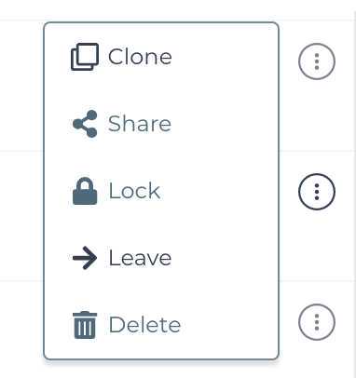Select the Share menu entry

pyautogui.click(x=161, y=124)
